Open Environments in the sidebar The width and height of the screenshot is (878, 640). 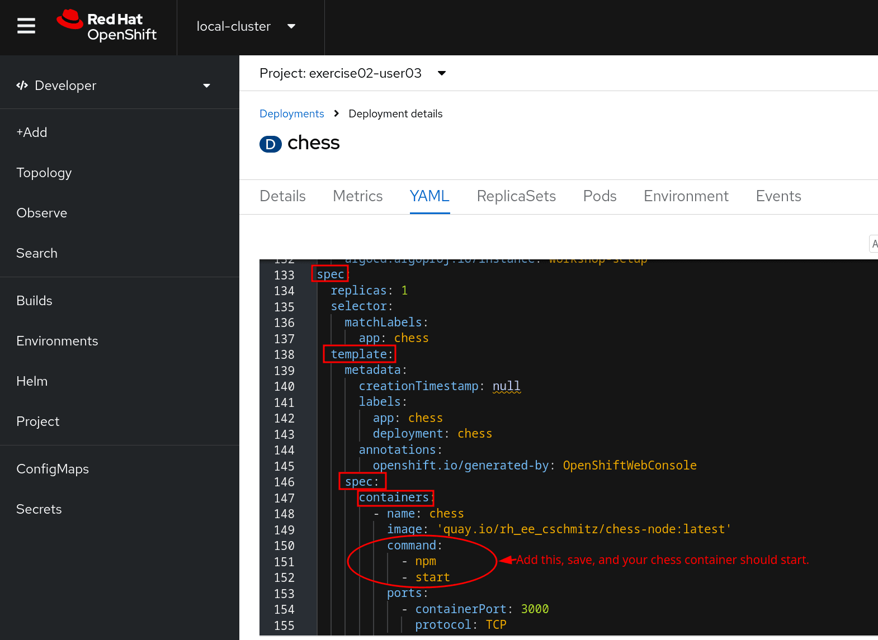point(58,341)
